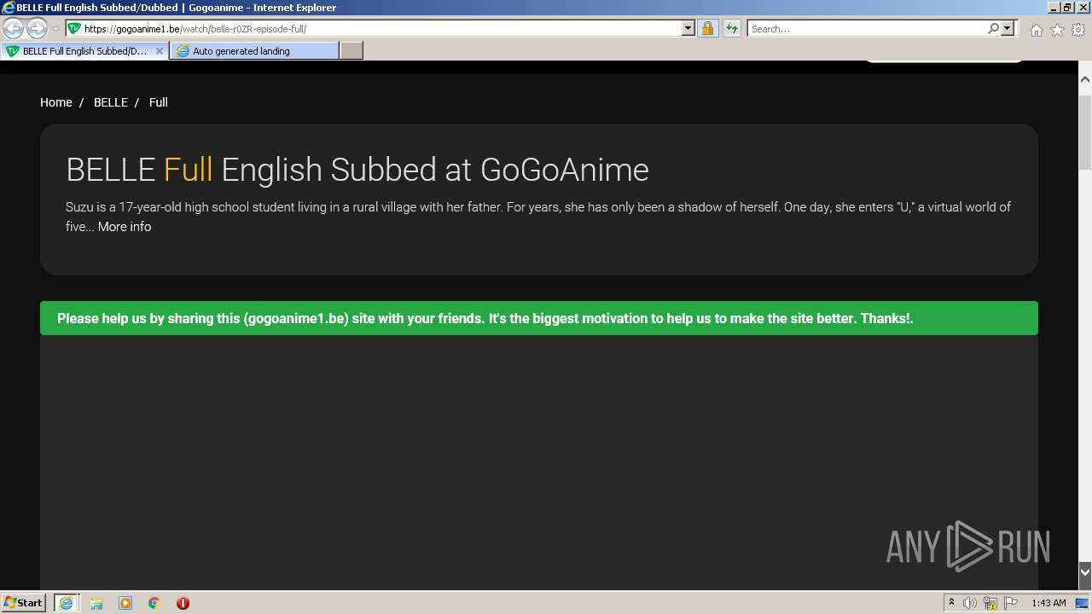Image resolution: width=1092 pixels, height=614 pixels.
Task: Open the Windows Start menu
Action: coord(24,602)
